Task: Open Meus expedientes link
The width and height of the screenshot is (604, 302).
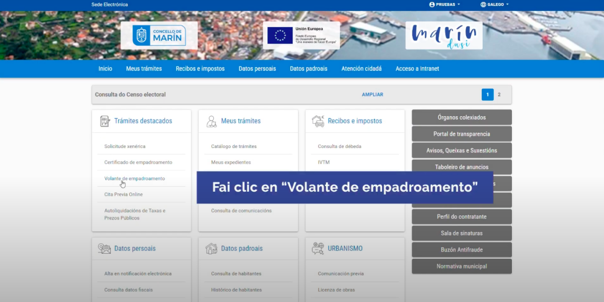Action: [x=231, y=163]
